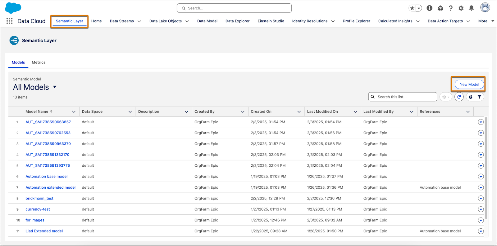Open the Created On column menu
This screenshot has width=497, height=246.
click(x=299, y=112)
